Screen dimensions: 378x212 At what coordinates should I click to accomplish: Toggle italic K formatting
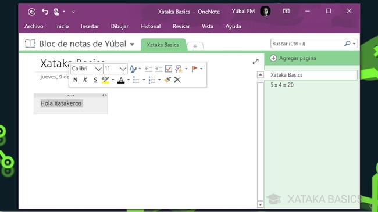85,80
